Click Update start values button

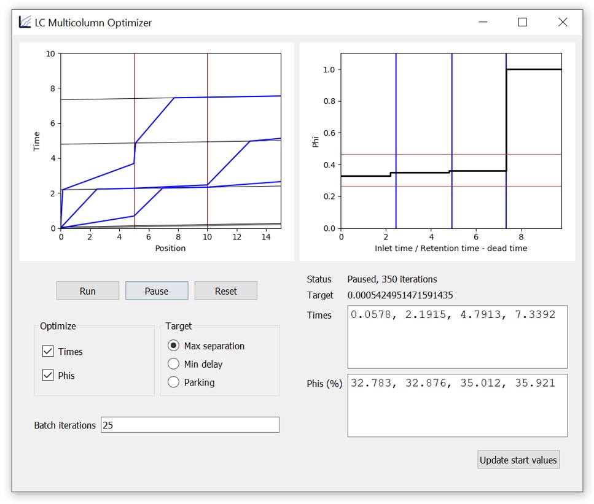coord(518,460)
